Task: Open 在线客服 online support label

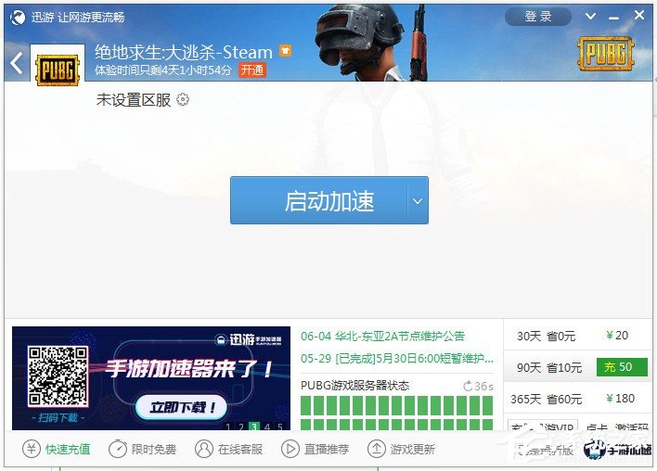Action: 240,450
